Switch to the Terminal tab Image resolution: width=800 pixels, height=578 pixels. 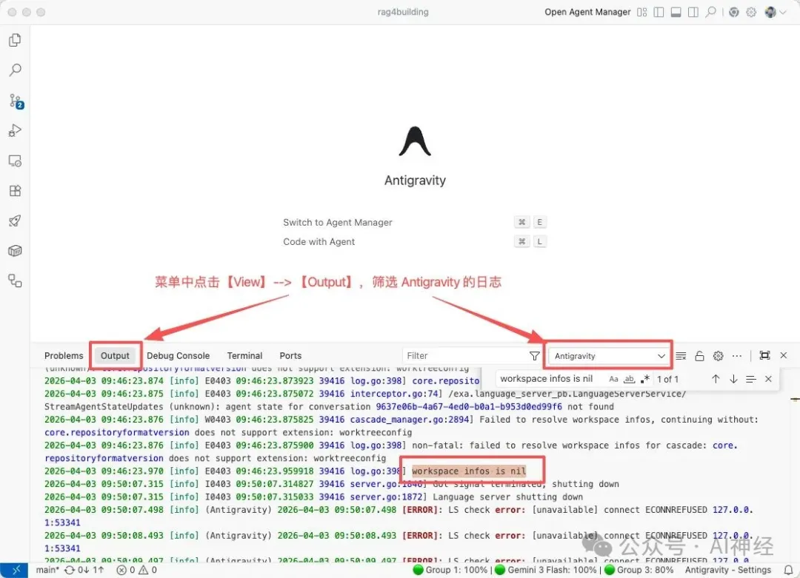244,356
